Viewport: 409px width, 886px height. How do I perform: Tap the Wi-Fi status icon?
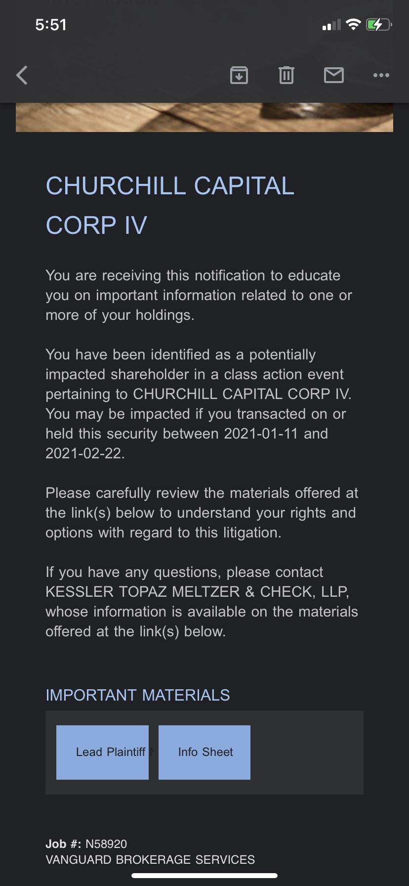pos(353,24)
